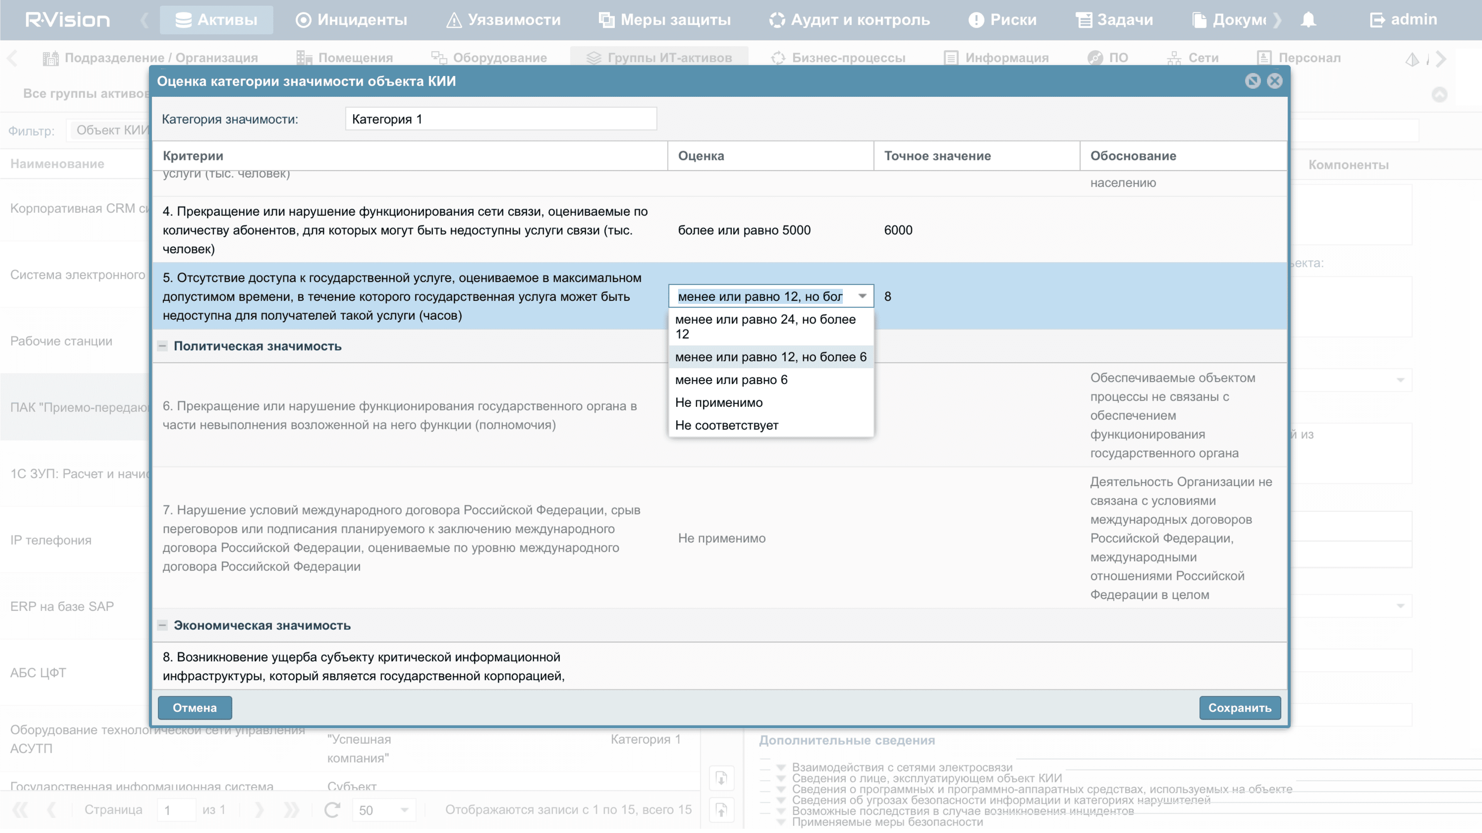The width and height of the screenshot is (1482, 833).
Task: Click the Обоснование column header
Action: [x=1183, y=156]
